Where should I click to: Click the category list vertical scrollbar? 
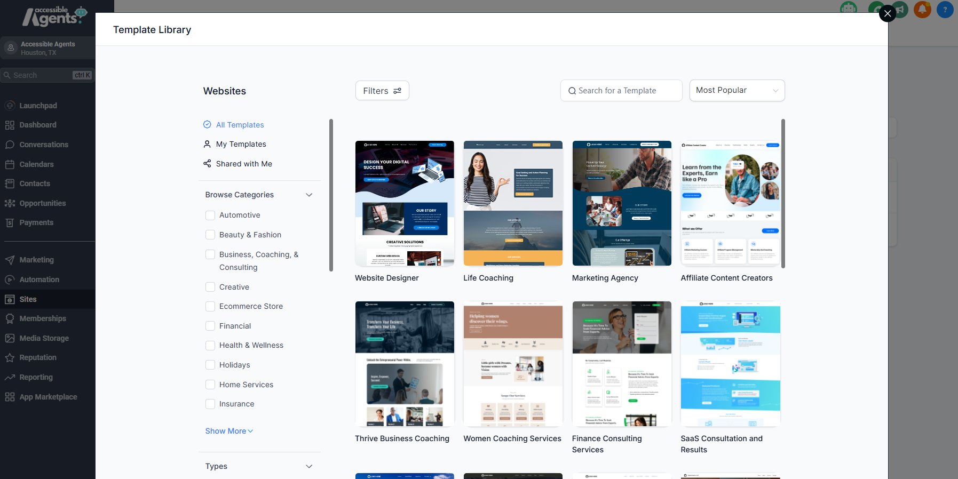[x=331, y=195]
